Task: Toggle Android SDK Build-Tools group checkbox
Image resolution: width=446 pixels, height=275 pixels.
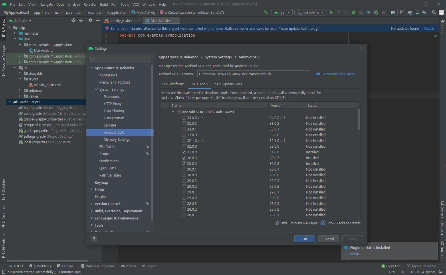Action: point(179,112)
